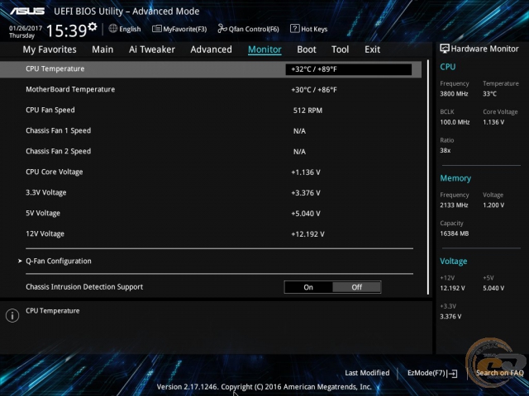Switch to the Boot tab
The width and height of the screenshot is (529, 396).
[x=307, y=49]
